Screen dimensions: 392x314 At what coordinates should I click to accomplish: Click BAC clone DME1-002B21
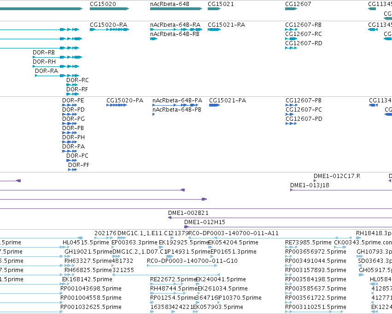pos(188,213)
